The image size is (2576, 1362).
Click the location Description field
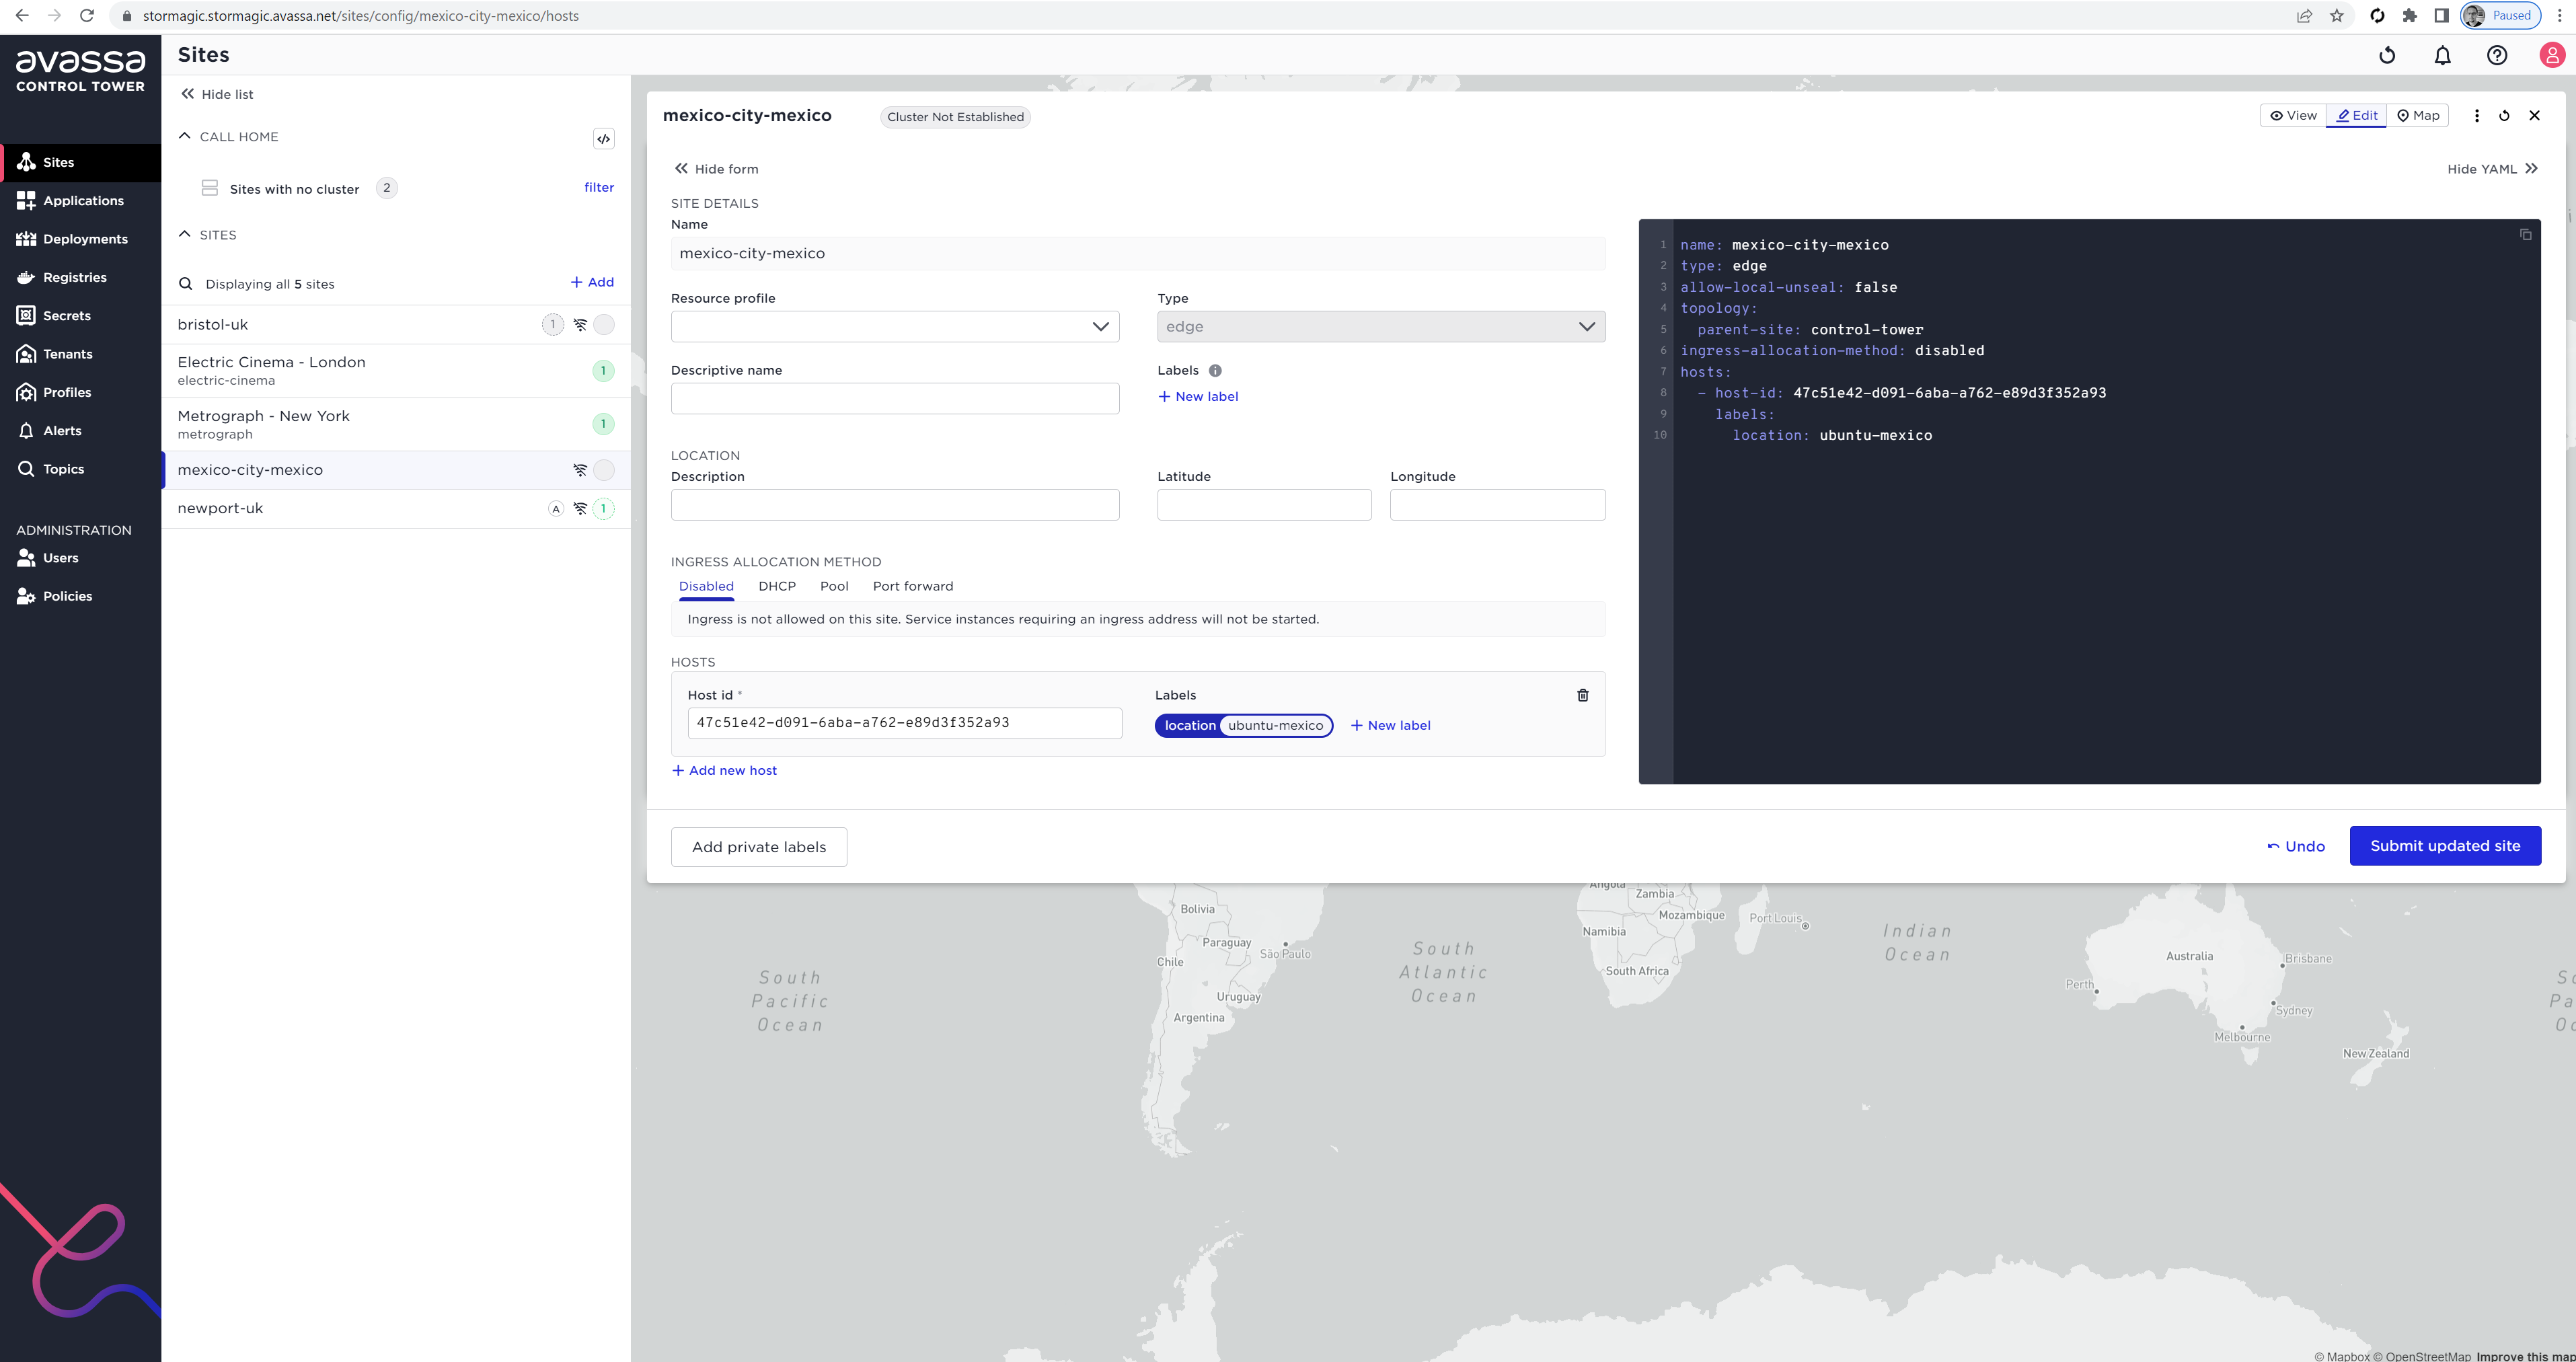pyautogui.click(x=895, y=505)
